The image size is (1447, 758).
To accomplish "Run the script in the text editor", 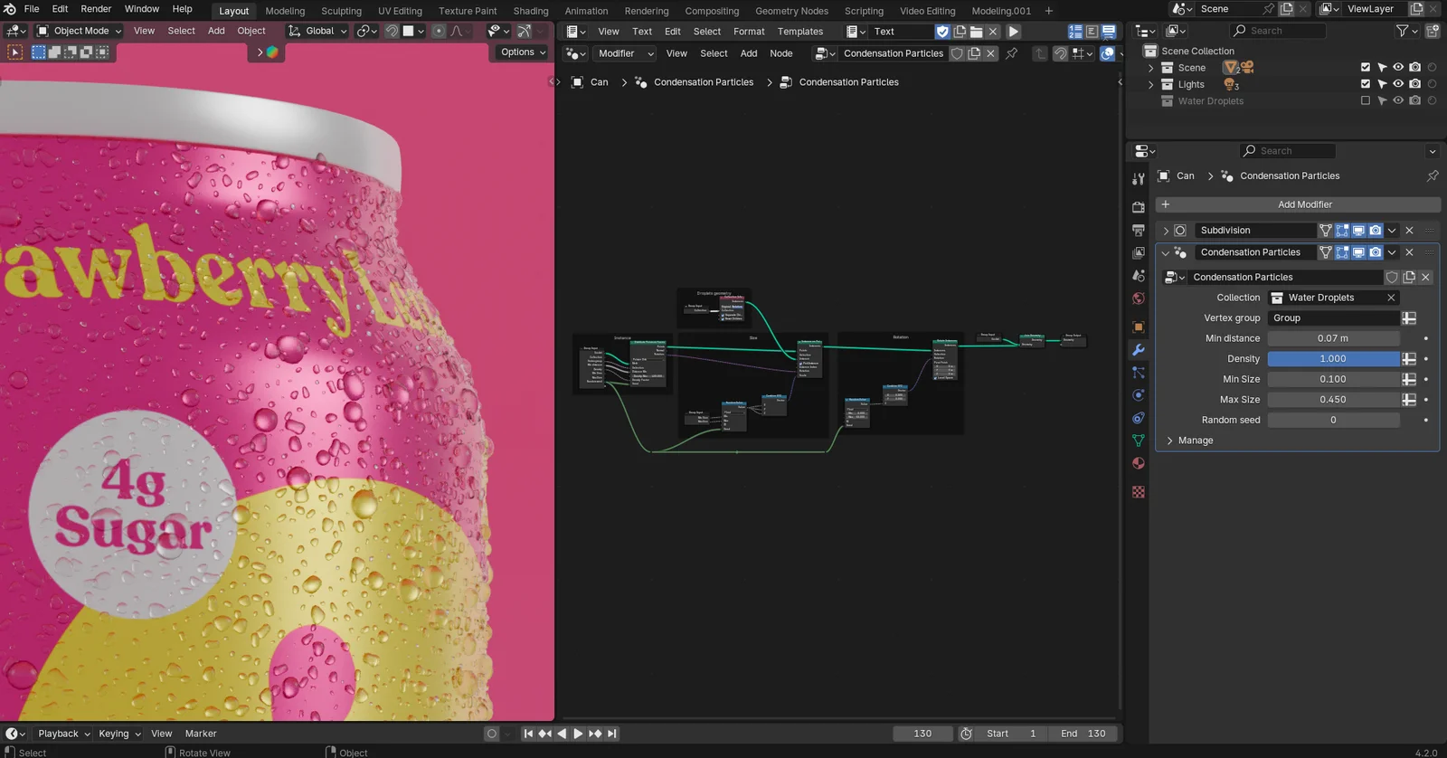I will tap(1013, 32).
